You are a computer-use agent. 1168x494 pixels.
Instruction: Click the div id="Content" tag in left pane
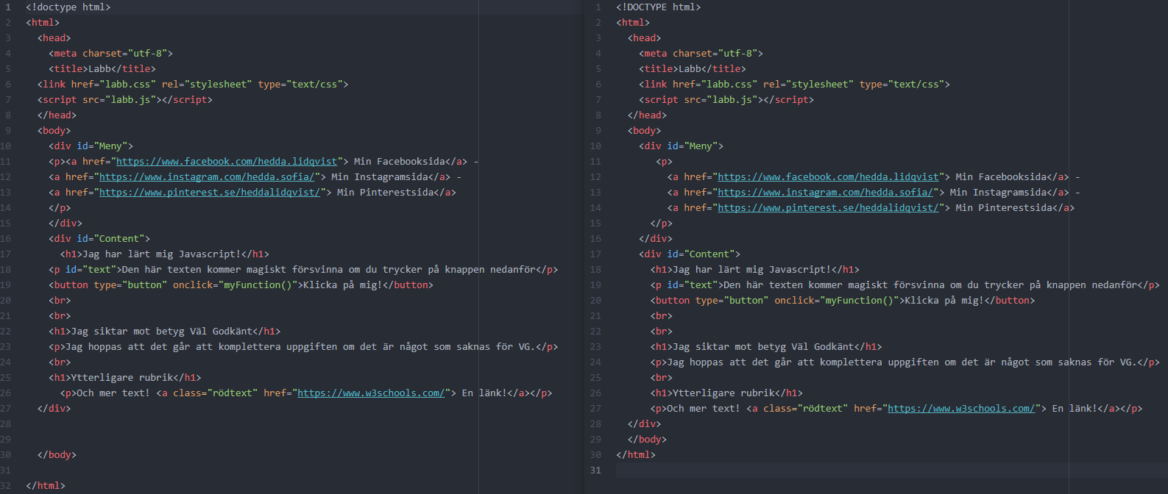click(x=99, y=239)
